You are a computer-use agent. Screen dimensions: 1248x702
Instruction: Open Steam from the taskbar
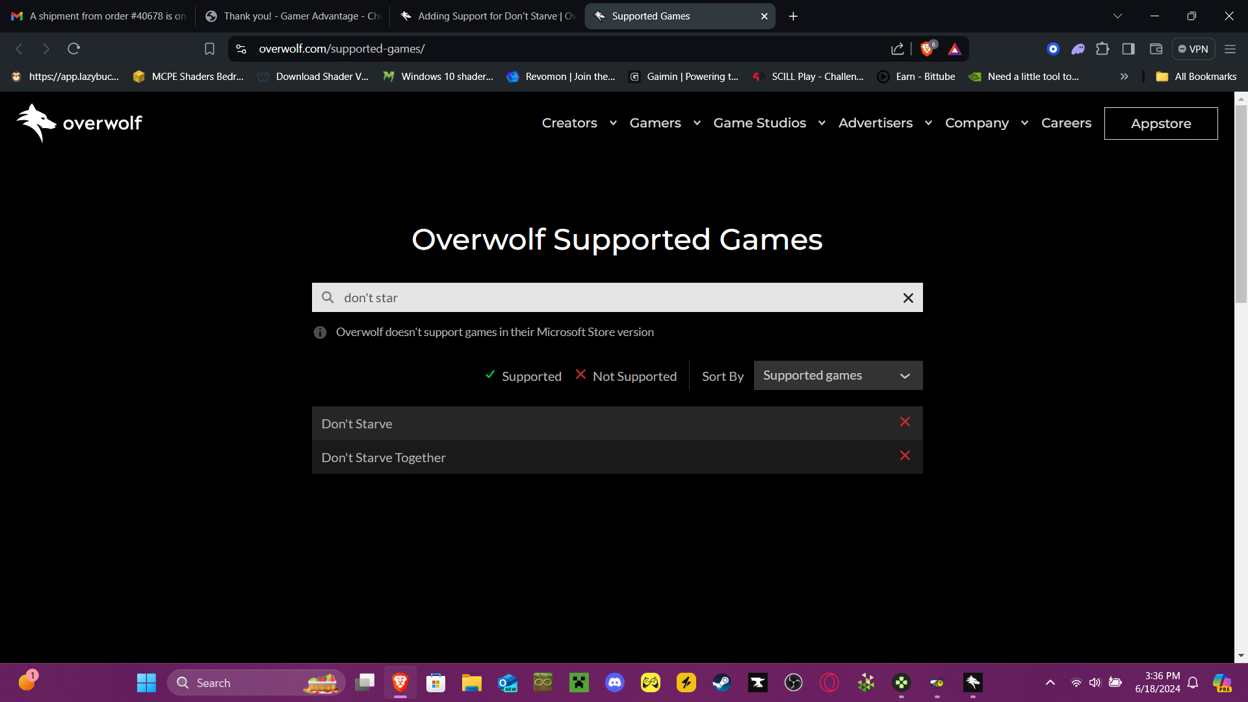coord(722,682)
